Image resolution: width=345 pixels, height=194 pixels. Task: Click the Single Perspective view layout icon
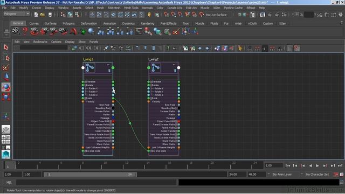click(x=6, y=129)
